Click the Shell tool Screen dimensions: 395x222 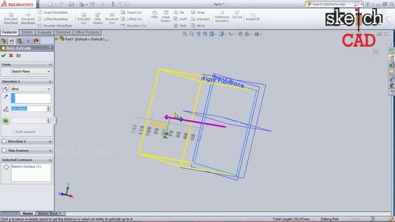click(180, 26)
